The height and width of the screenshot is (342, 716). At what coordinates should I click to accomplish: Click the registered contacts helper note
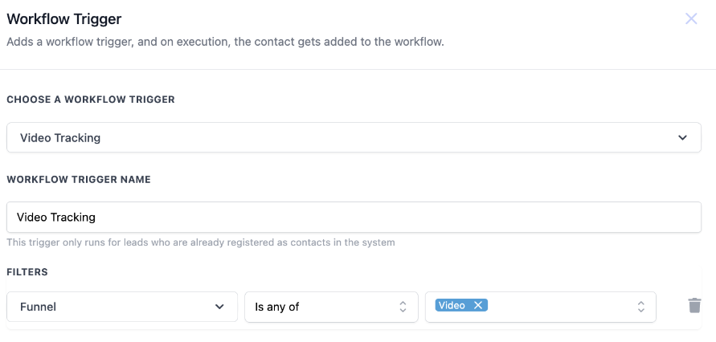point(201,242)
